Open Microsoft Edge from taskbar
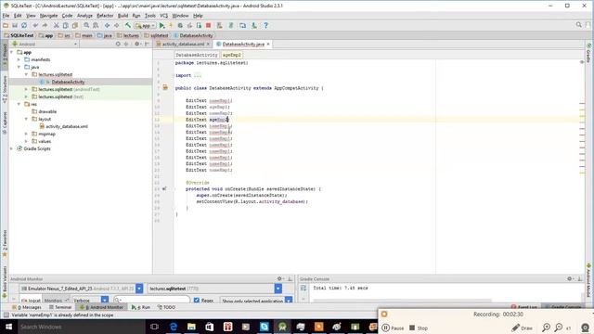Viewport: 594px width, 334px height. (x=174, y=327)
